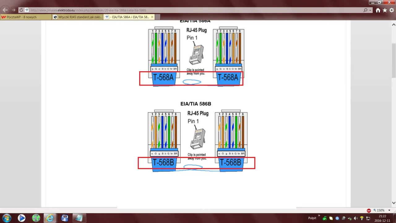This screenshot has height=223, width=396.
Task: Click the EIA/TIA 586B heading text
Action: (x=196, y=104)
